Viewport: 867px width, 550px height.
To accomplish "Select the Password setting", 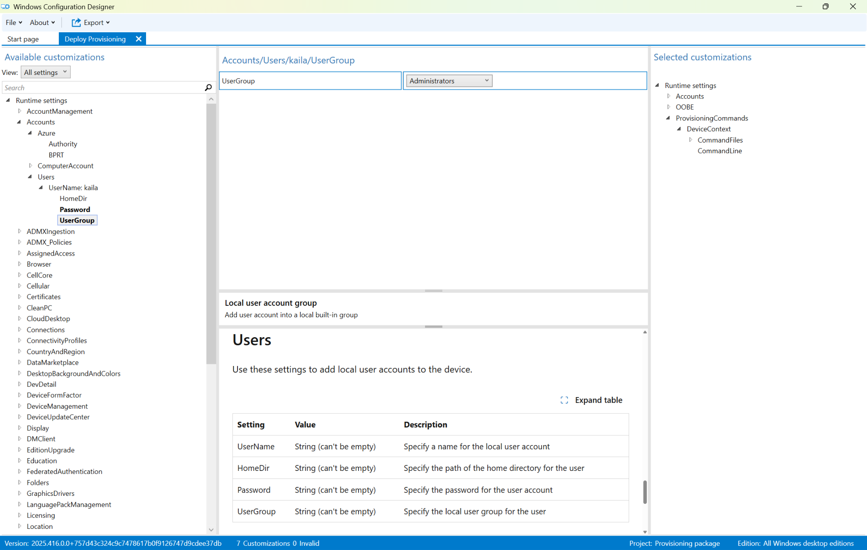I will point(75,209).
